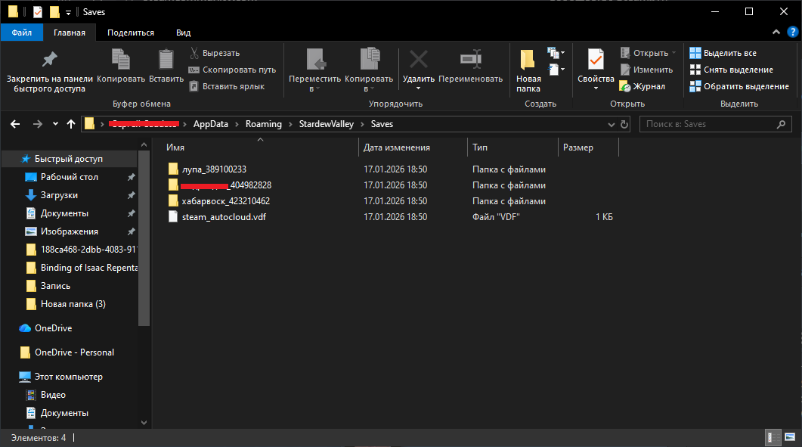Screen dimensions: 802x447
Task: Click Выделить все
Action: (x=723, y=53)
